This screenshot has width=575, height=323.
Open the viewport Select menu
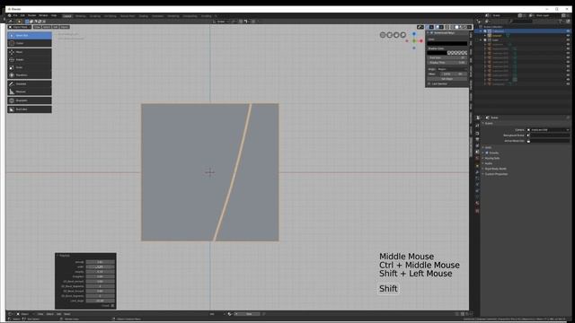click(x=47, y=27)
